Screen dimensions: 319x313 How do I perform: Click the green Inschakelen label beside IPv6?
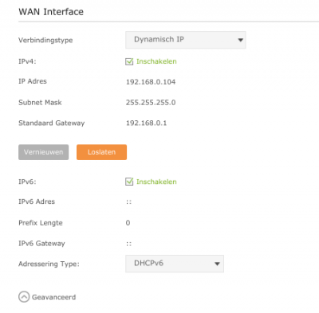click(x=156, y=182)
